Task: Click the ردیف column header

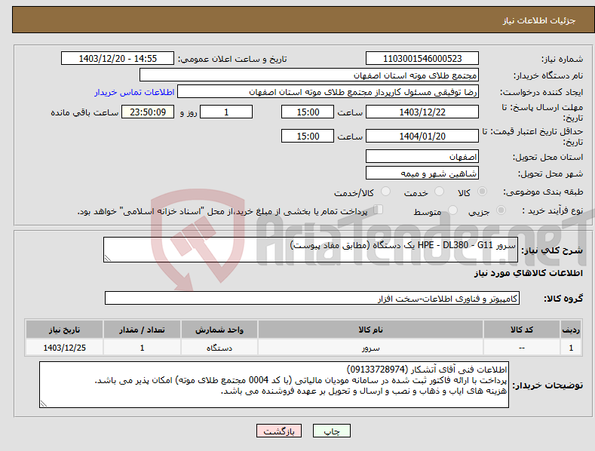Action: point(571,330)
